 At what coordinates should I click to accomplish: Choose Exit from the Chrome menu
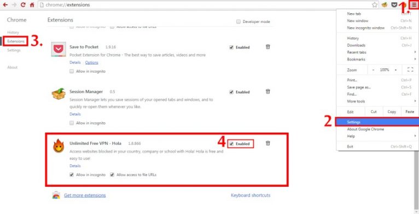[x=377, y=146]
